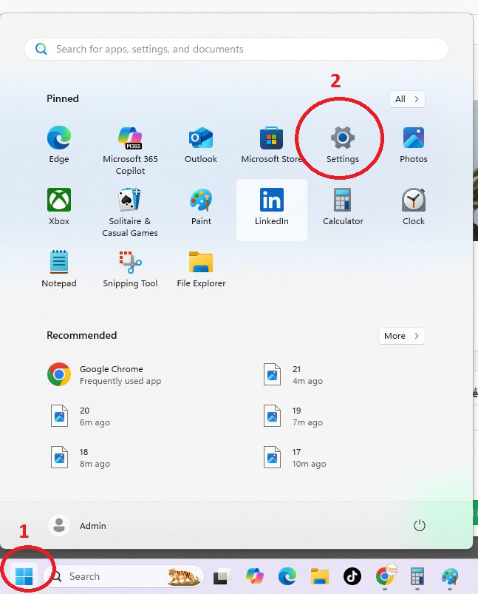Switch to Google Chrome on the taskbar
The width and height of the screenshot is (478, 594).
point(385,576)
